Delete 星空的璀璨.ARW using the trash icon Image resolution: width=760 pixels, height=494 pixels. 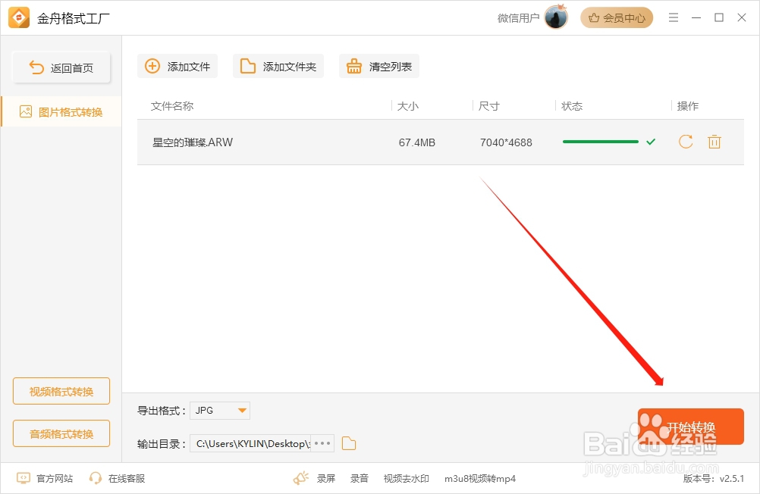(714, 142)
